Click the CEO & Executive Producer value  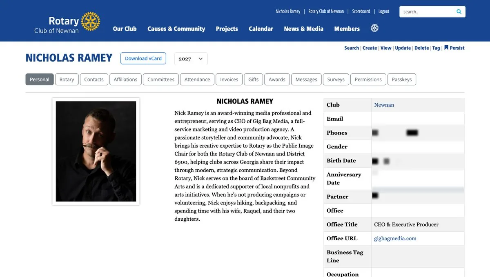pos(406,224)
